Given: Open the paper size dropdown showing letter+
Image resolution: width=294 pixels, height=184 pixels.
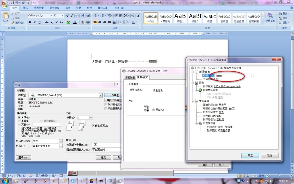Looking at the screenshot, I should (252, 76).
